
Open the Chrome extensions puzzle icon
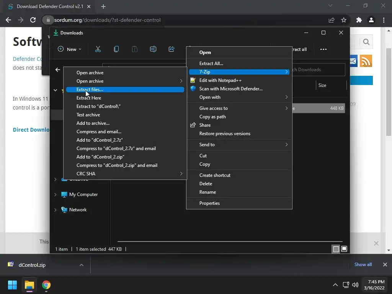359,20
